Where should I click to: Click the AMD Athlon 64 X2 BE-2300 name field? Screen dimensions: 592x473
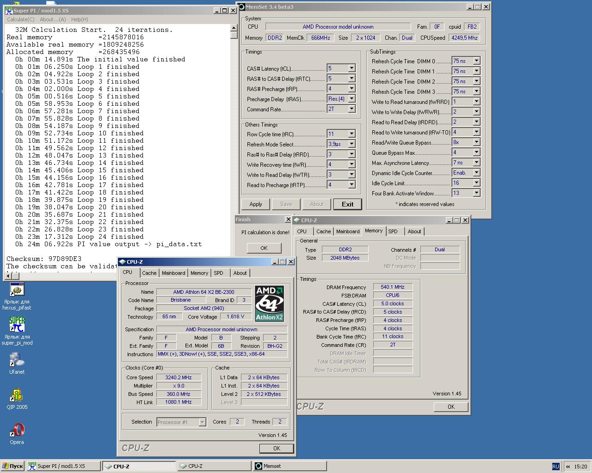point(204,292)
